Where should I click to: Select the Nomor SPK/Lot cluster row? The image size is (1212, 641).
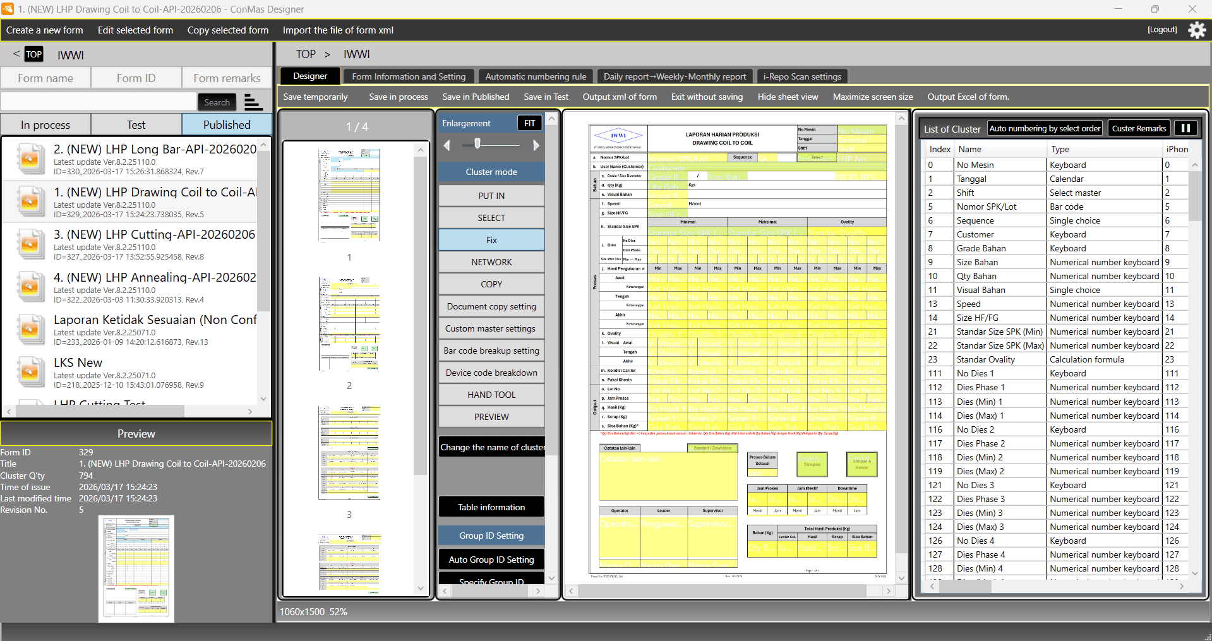point(1057,207)
